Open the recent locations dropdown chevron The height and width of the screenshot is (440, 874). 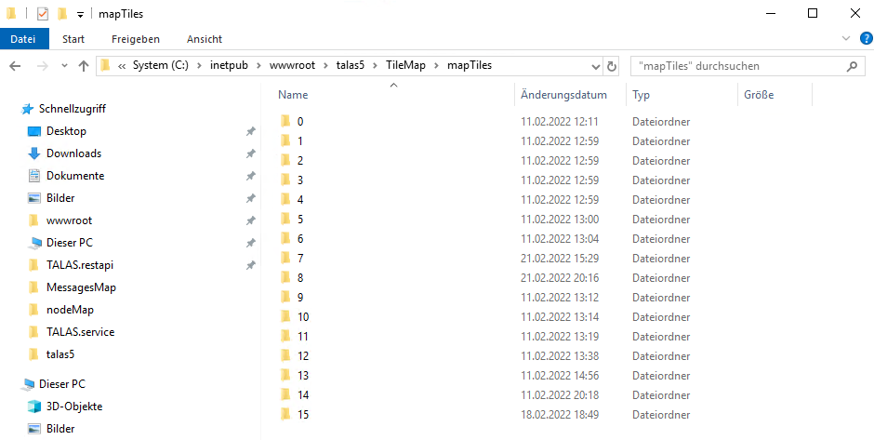(x=64, y=66)
